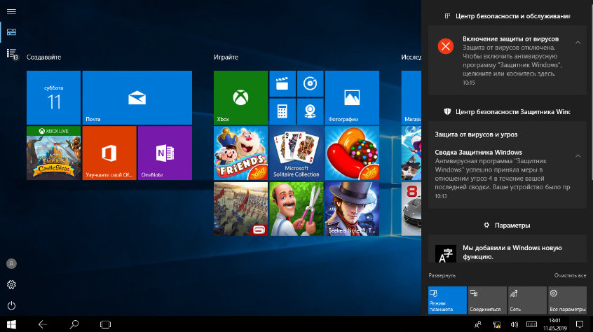Click the Connect (Соединиться) quick action

(487, 300)
